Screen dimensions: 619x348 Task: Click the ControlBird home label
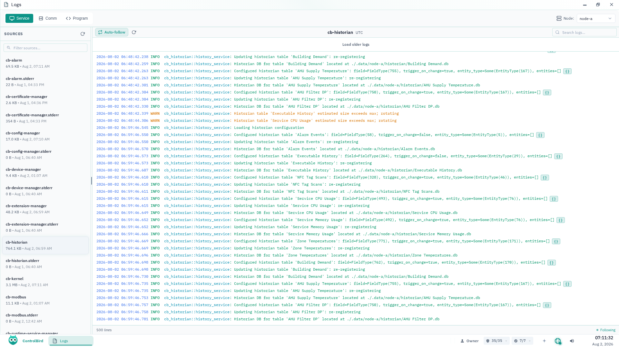[x=33, y=341]
